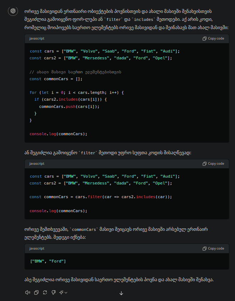This screenshot has width=235, height=301.
Task: Click the regenerate response icon
Action: point(45,292)
